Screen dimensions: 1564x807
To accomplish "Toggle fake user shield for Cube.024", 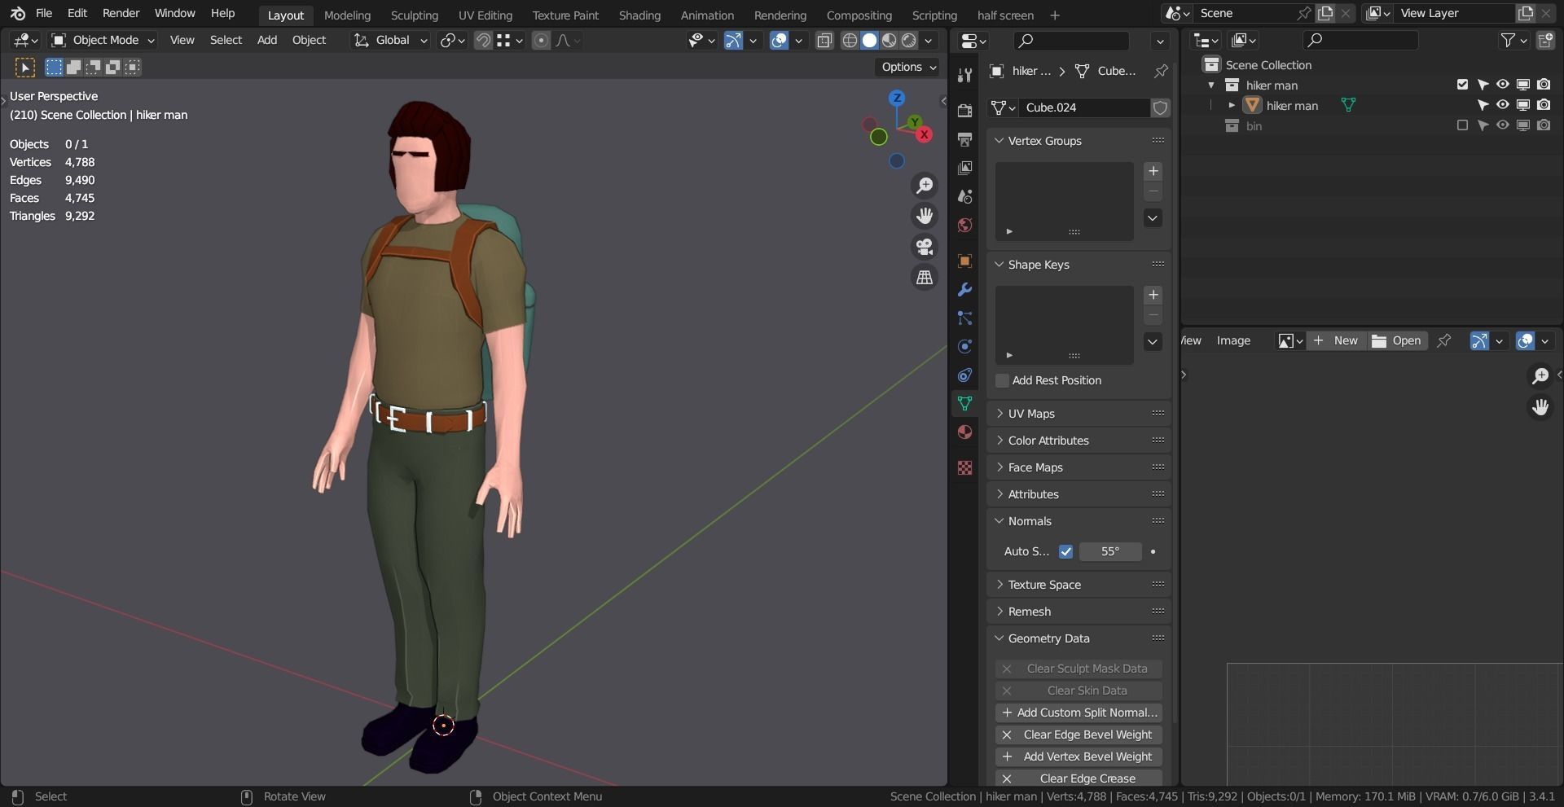I will tap(1160, 107).
